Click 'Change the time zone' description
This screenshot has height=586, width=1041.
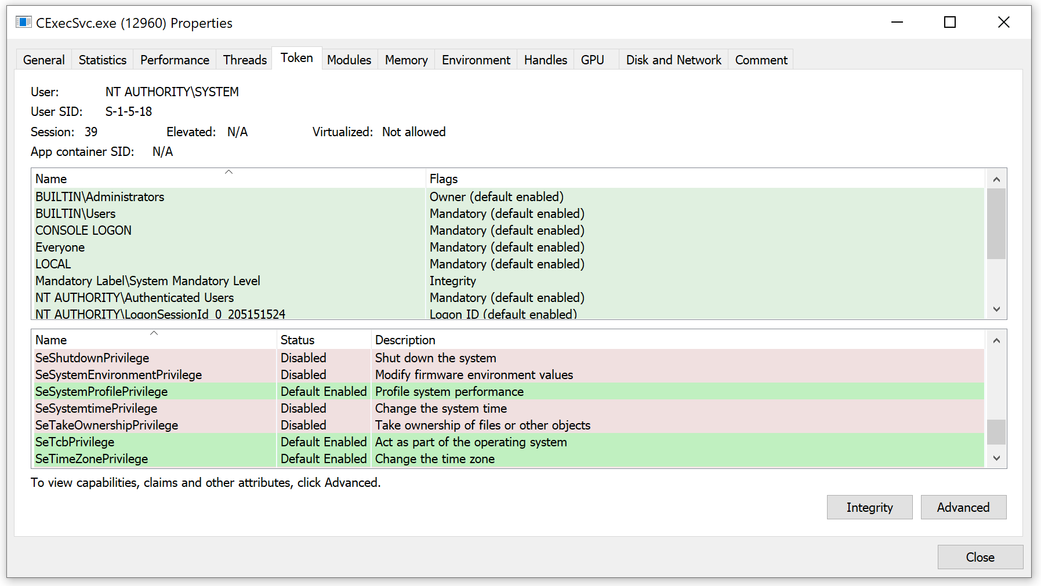tap(435, 458)
